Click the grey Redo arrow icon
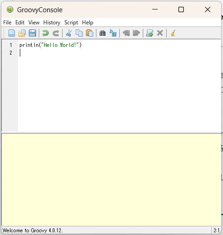 pyautogui.click(x=56, y=33)
